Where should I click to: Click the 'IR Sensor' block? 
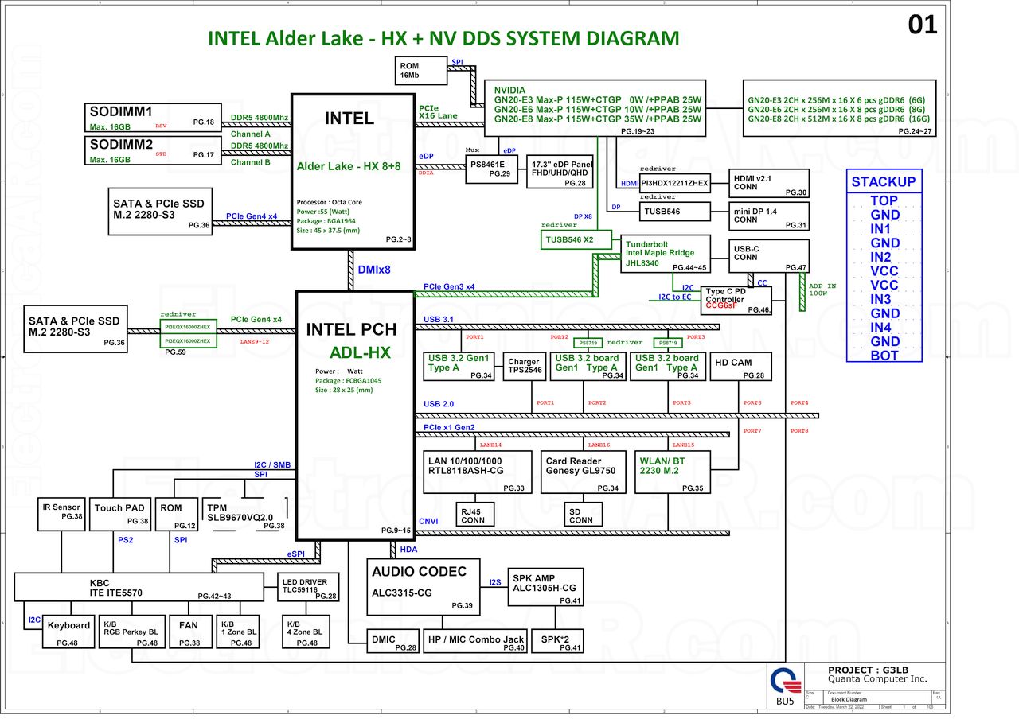[x=61, y=514]
